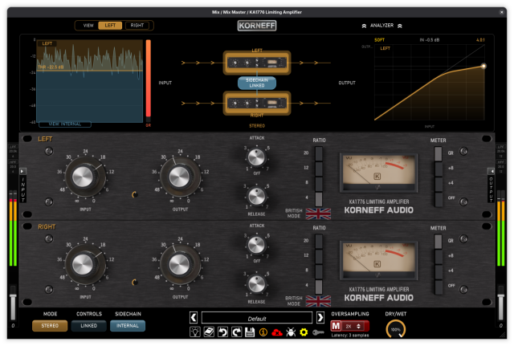Image resolution: width=514 pixels, height=346 pixels.
Task: Expand the INPUT side panel arrow
Action: coord(22,171)
